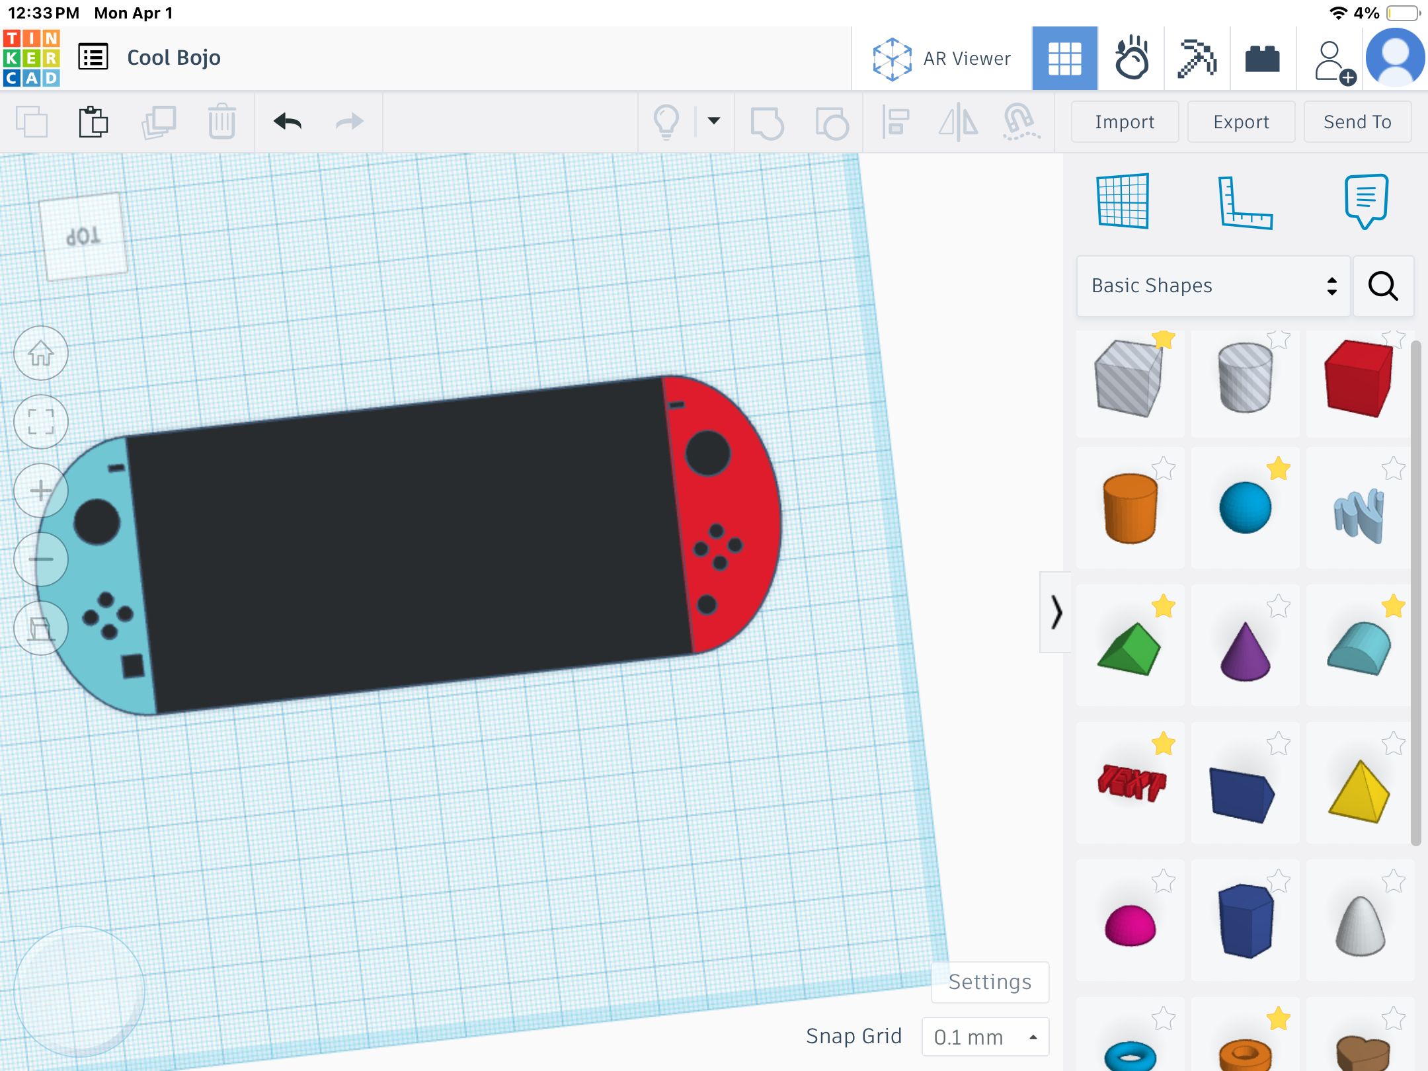Zoom out with the minus button
This screenshot has width=1428, height=1071.
point(41,559)
